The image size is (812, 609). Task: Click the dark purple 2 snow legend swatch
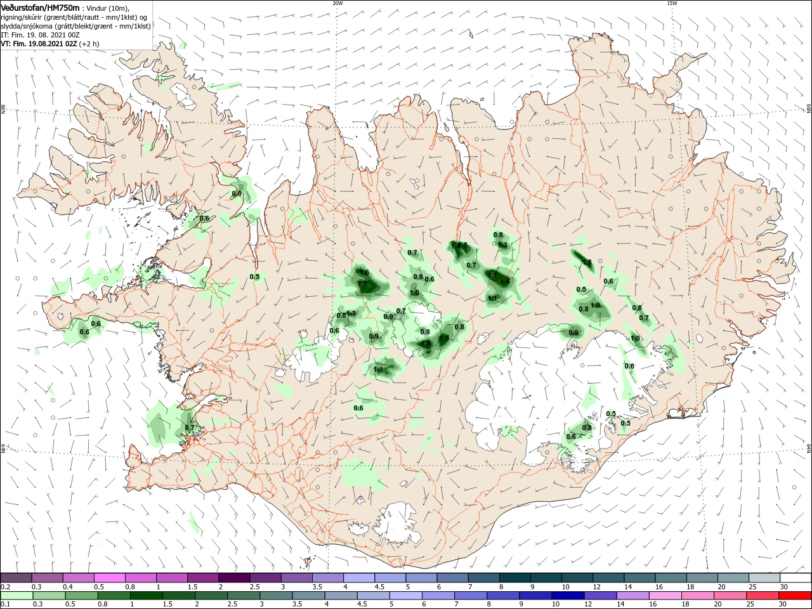point(233,577)
